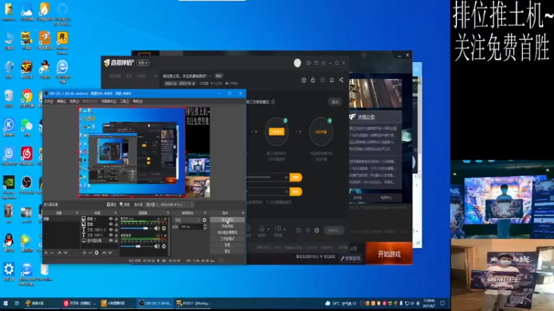Click 修复游戏 in the game launcher

tap(351, 258)
